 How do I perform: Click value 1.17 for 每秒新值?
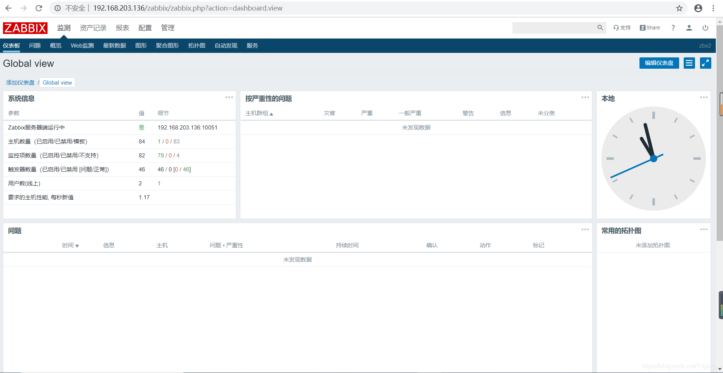(x=144, y=197)
